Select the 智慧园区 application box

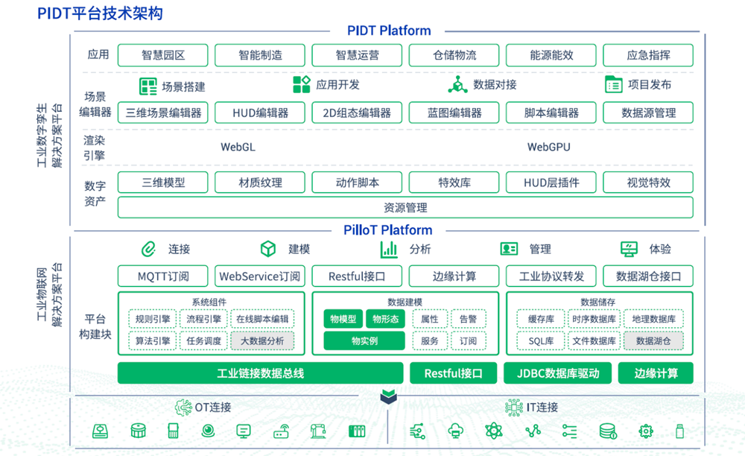coord(163,55)
